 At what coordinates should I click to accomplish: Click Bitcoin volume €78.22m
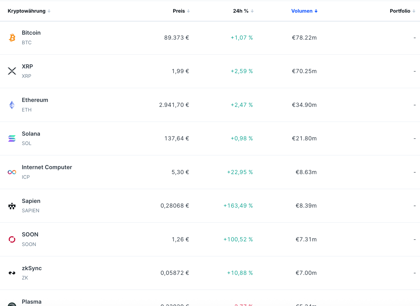[304, 38]
